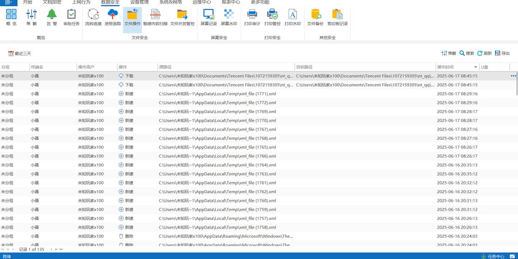Open the three-dot menu on first row
This screenshot has width=518, height=259.
[x=513, y=76]
